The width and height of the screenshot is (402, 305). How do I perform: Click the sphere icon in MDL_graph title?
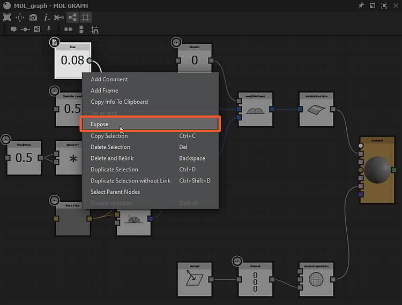point(7,5)
